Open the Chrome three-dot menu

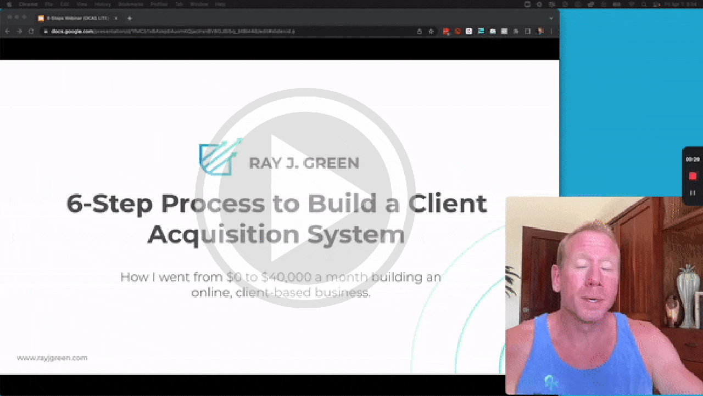coord(551,31)
